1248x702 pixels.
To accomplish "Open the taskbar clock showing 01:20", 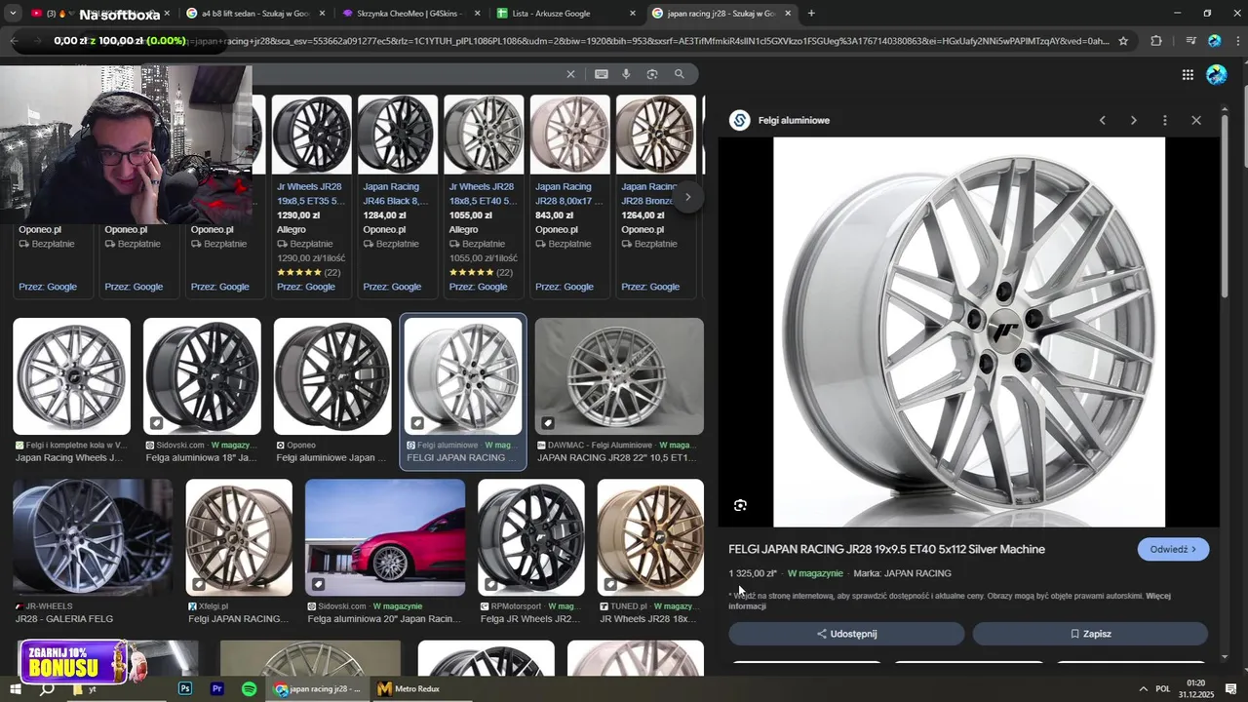I will click(x=1195, y=688).
